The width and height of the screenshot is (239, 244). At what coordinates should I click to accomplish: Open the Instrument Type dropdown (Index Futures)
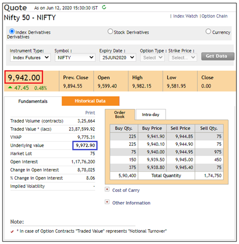click(x=31, y=58)
